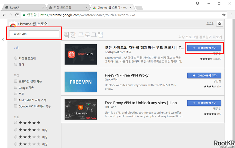This screenshot has width=235, height=148.
Task: Click the QuickVPN publisher text
Action: [x=111, y=80]
